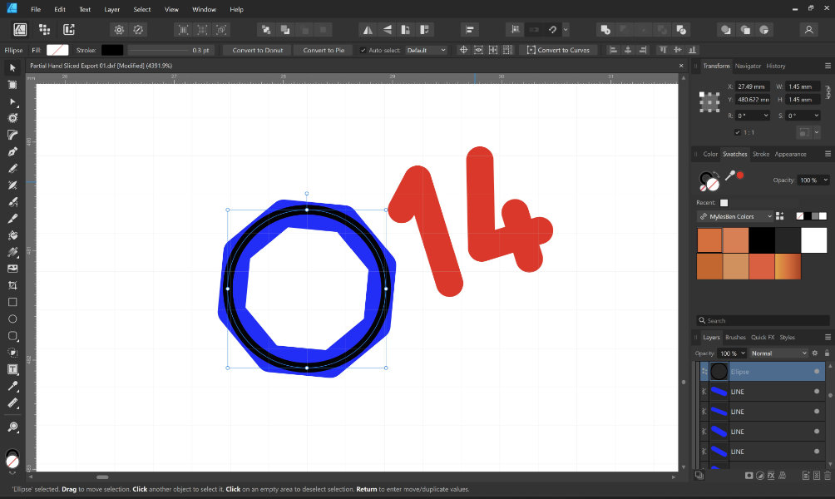Switch to the Navigator tab
Image resolution: width=835 pixels, height=499 pixels.
748,66
